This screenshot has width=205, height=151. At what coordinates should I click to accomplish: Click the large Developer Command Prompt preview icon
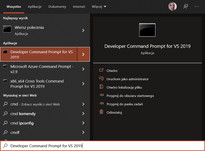click(147, 30)
